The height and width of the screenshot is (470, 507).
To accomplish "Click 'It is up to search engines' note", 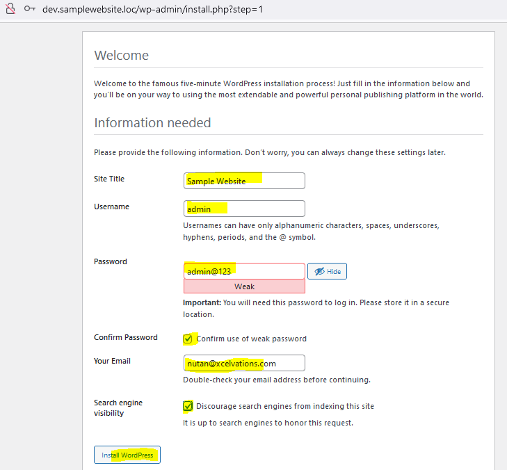I will pos(268,423).
